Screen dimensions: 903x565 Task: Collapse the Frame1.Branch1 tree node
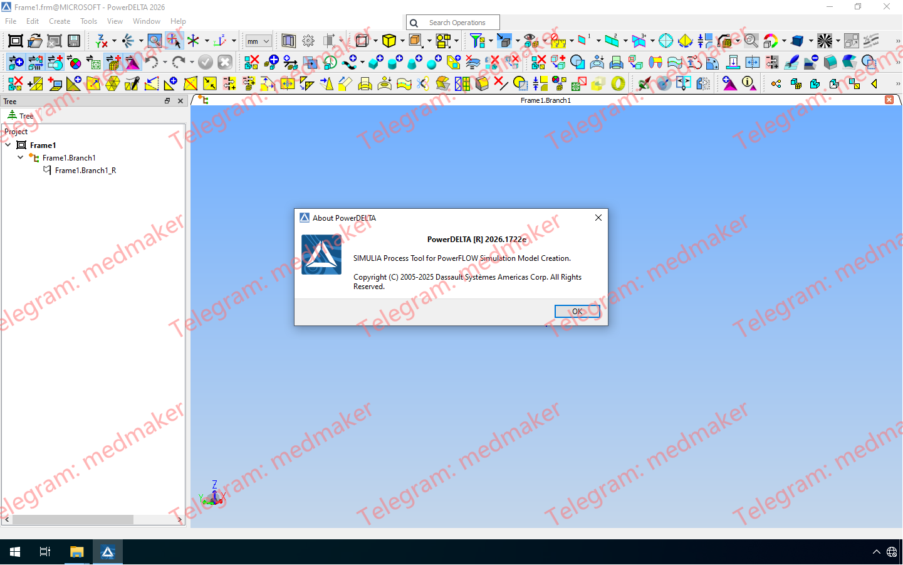coord(19,157)
